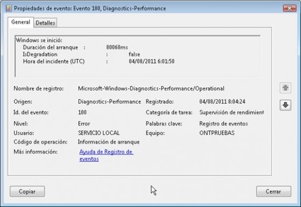
Task: Click the incident time 04/08/2011 6:01:50
Action: point(152,61)
